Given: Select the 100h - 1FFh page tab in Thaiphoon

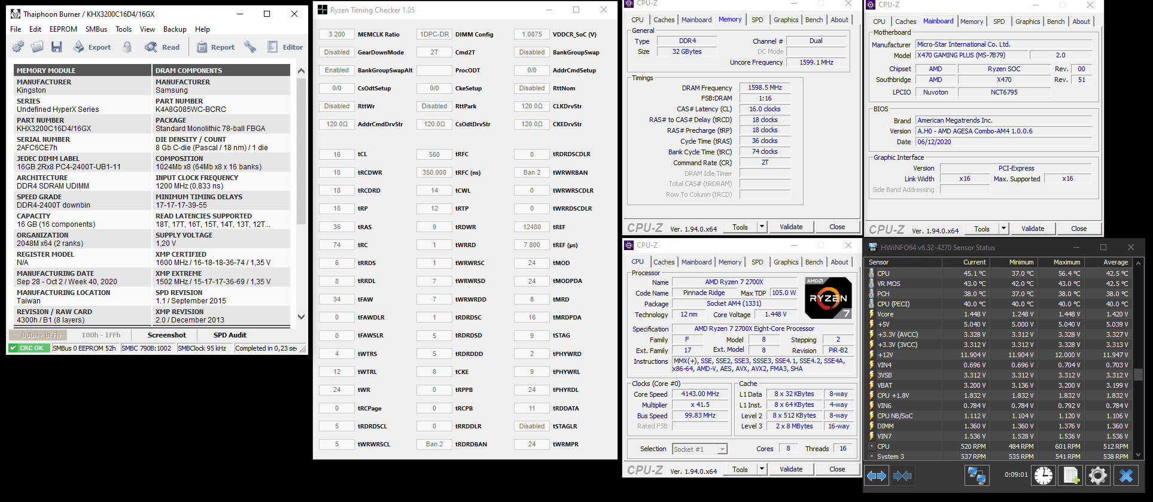Looking at the screenshot, I should pos(101,335).
